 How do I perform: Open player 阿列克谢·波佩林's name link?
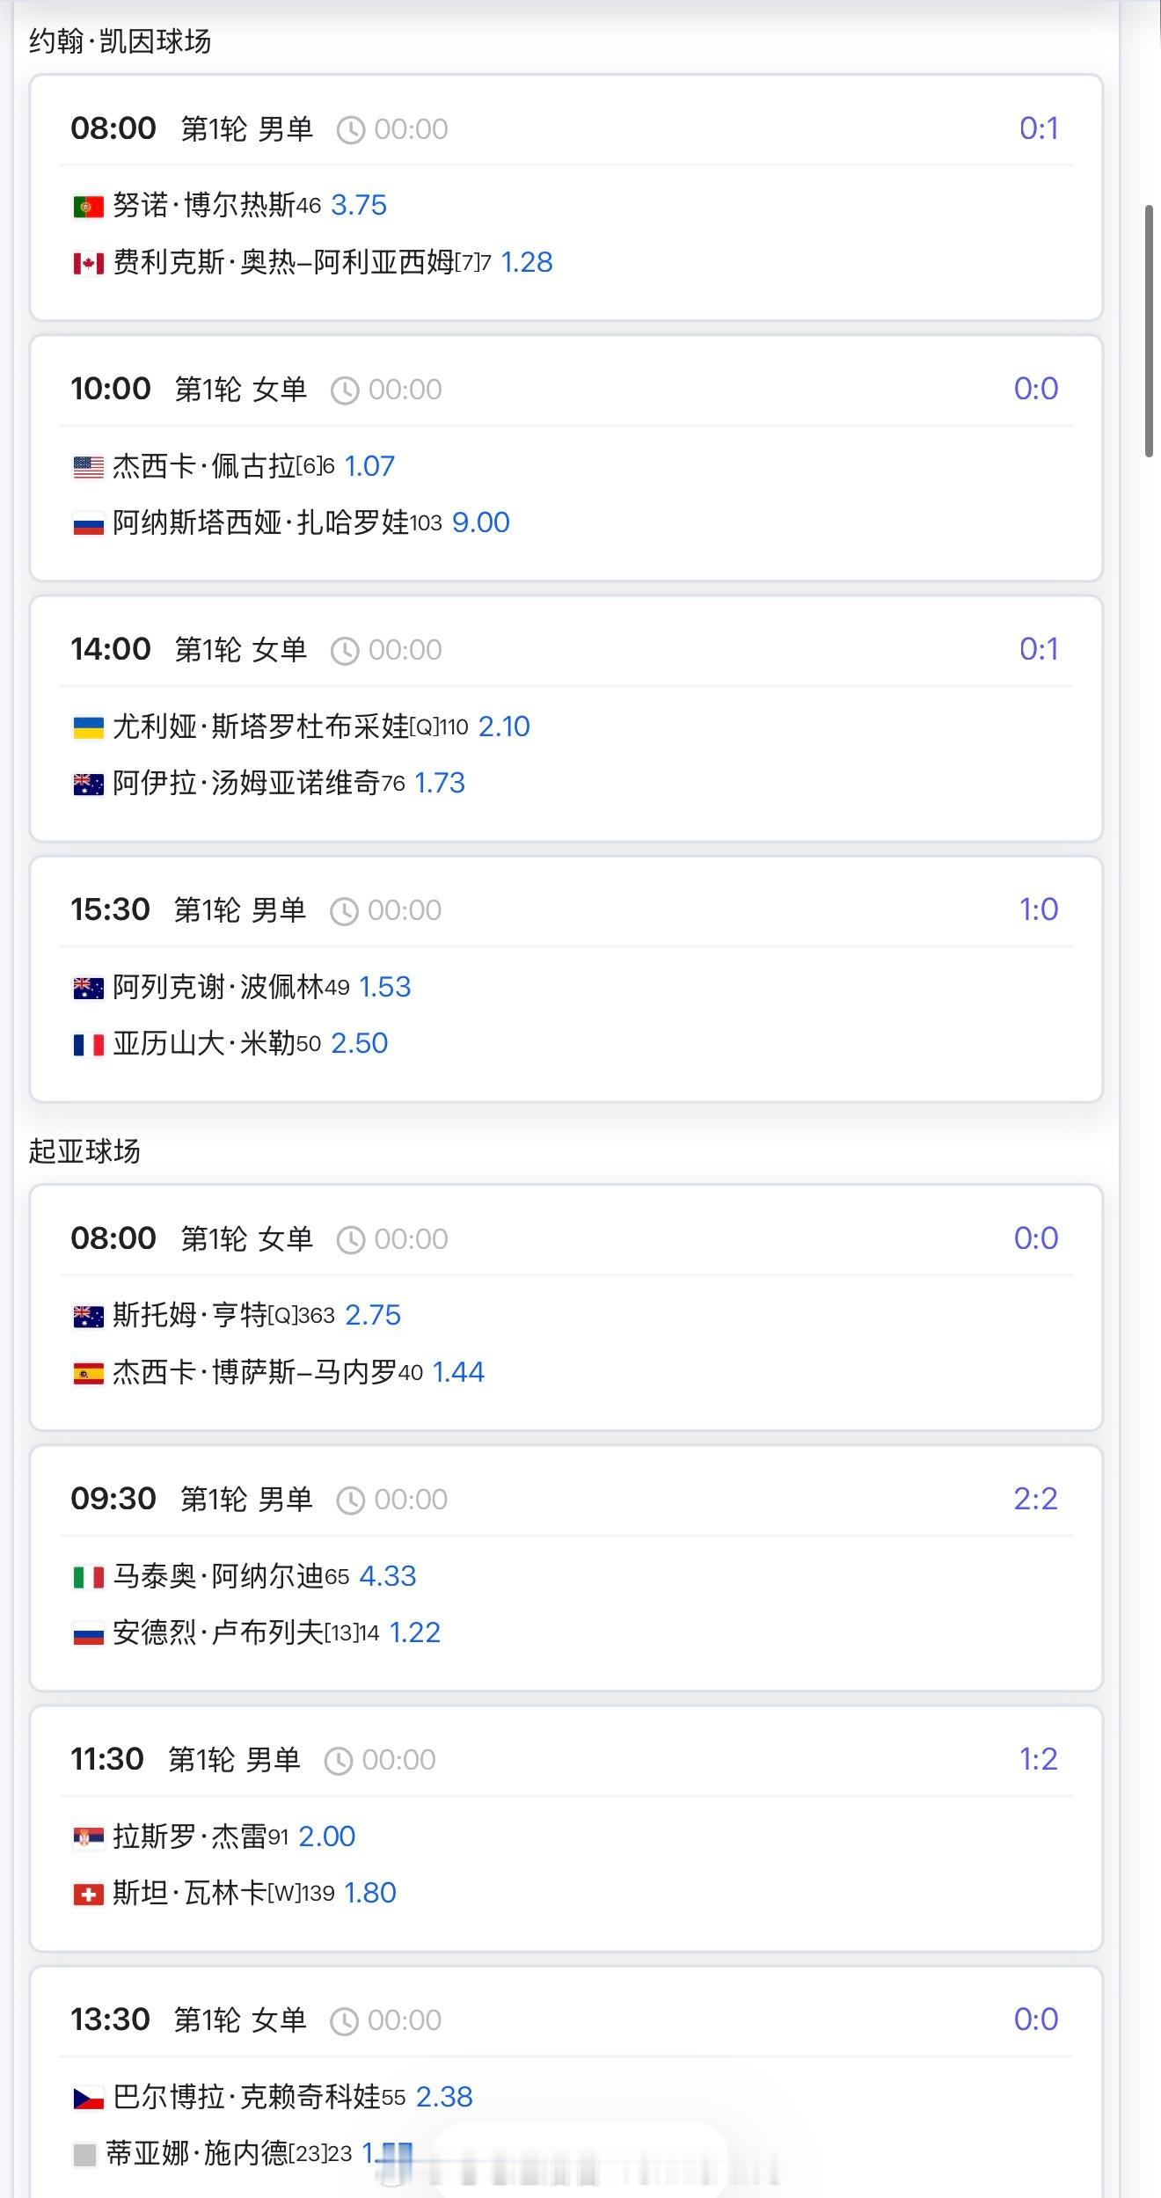218,988
